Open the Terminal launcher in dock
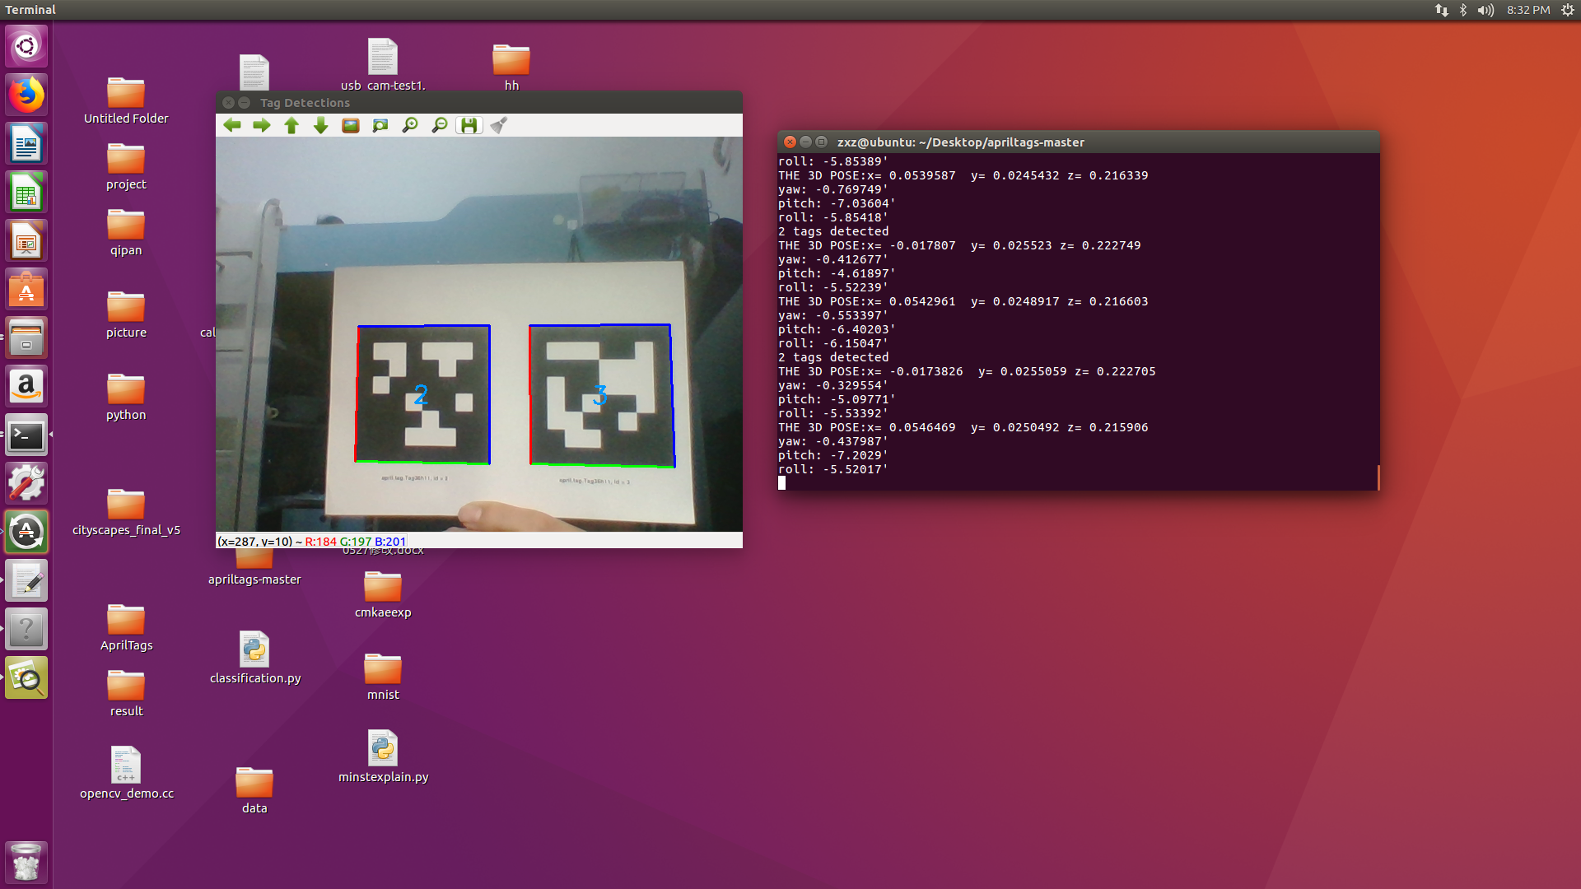Image resolution: width=1581 pixels, height=889 pixels. 26,435
